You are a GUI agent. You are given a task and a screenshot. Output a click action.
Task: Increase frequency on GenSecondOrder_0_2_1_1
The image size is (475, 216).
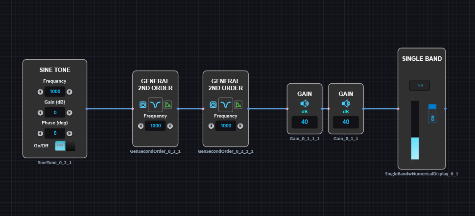[240, 126]
